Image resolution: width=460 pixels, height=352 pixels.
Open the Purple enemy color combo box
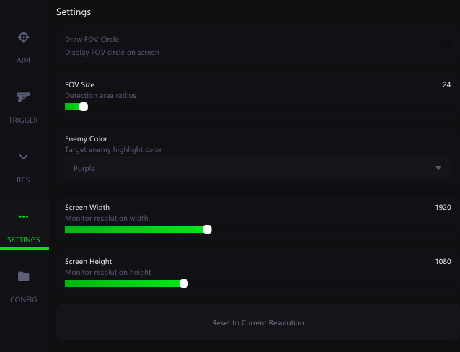[258, 168]
